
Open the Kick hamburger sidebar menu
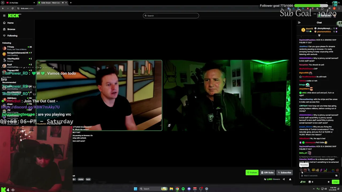click(4, 16)
